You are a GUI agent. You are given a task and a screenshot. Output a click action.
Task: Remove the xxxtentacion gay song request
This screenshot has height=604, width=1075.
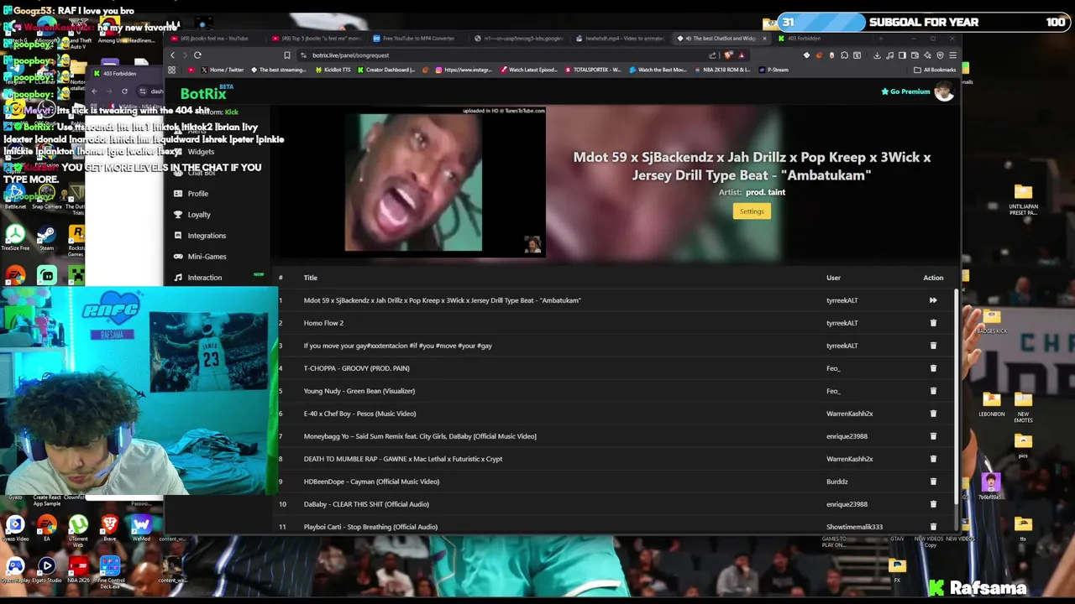pyautogui.click(x=933, y=346)
